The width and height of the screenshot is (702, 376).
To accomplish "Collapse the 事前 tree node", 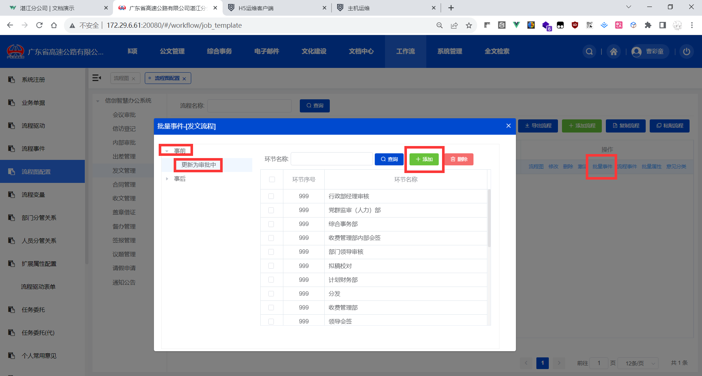I will (x=167, y=151).
